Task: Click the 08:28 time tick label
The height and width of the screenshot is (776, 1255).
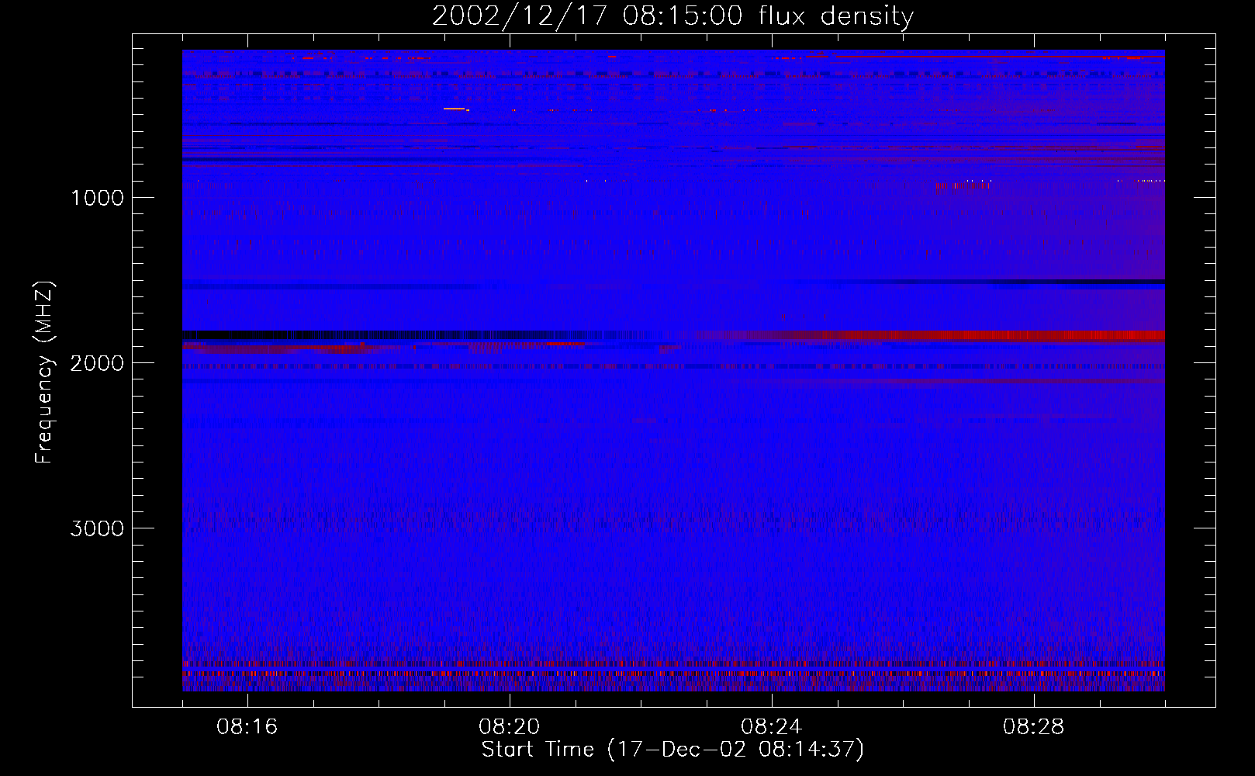Action: tap(1034, 727)
